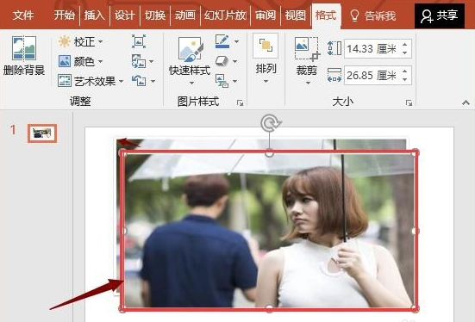Viewport: 475px width, 322px height.
Task: Switch to the Home (开始) tab
Action: coord(65,15)
